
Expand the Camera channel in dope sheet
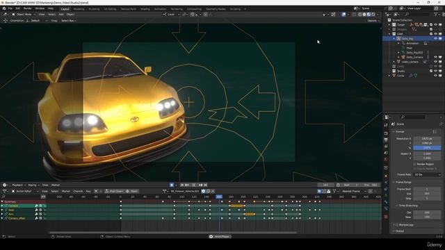click(2, 206)
